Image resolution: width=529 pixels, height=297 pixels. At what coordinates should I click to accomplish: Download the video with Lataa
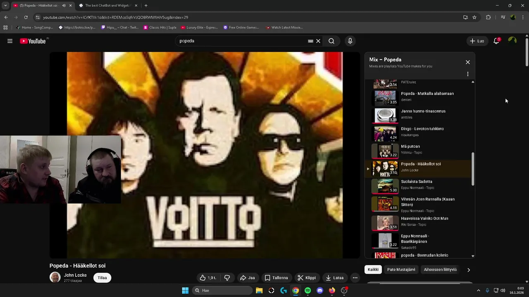click(x=335, y=278)
